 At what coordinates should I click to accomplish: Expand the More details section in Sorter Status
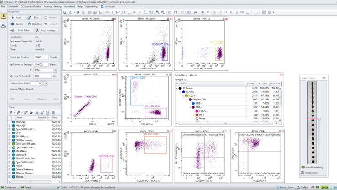tap(302, 173)
